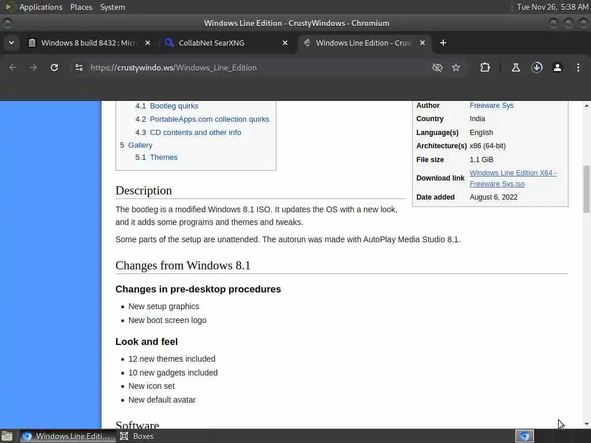Close the CollabNet SearXNG tab

pos(285,43)
